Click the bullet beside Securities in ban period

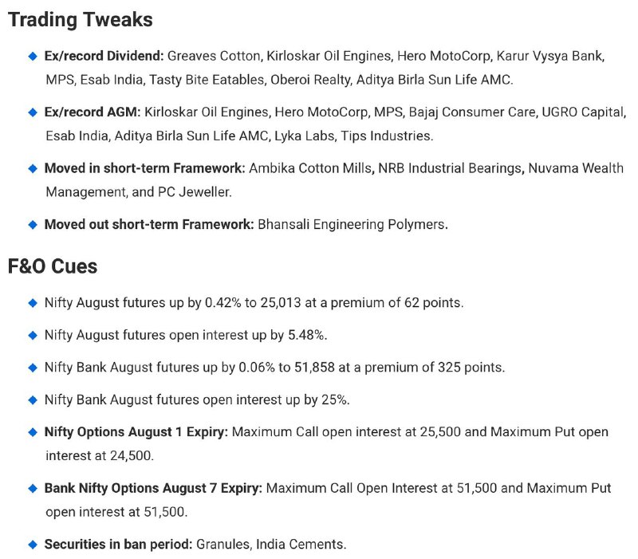pyautogui.click(x=33, y=545)
